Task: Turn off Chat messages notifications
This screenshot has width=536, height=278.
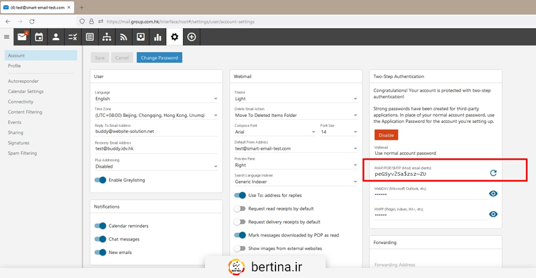Action: pos(100,239)
